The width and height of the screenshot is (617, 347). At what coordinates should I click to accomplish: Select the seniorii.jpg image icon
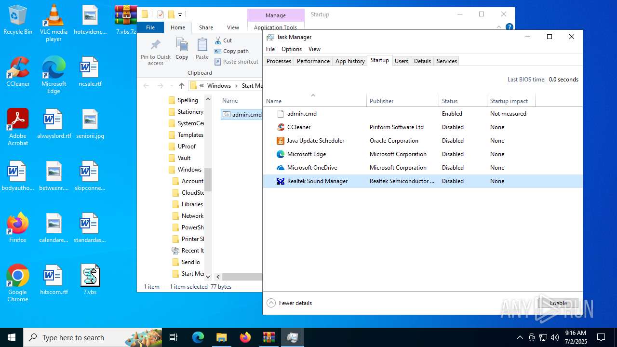pos(90,123)
